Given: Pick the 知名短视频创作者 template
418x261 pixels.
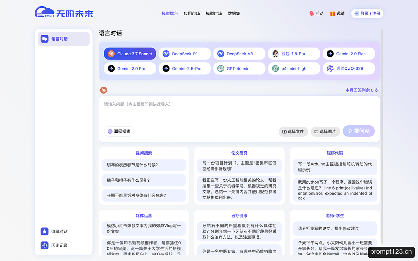Looking at the screenshot, I should [x=144, y=247].
